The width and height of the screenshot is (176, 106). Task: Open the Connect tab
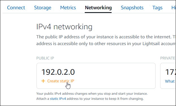coord(16,8)
